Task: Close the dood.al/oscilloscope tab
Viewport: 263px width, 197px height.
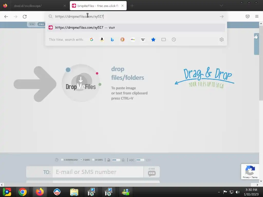Action: pyautogui.click(x=64, y=6)
